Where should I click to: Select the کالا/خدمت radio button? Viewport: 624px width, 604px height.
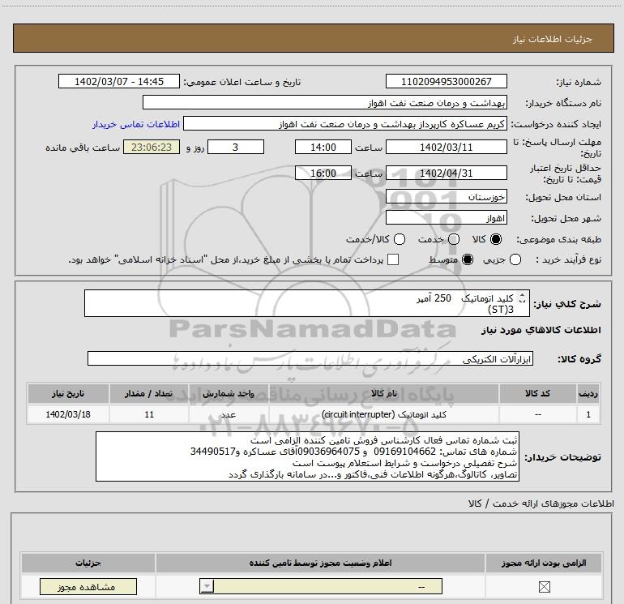(x=400, y=239)
